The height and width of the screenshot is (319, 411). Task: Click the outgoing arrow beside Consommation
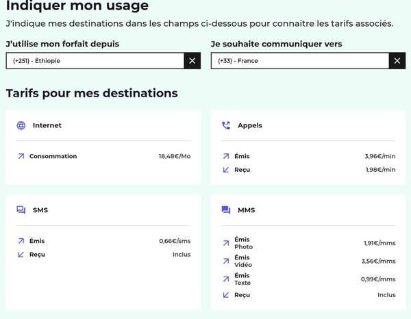click(21, 156)
